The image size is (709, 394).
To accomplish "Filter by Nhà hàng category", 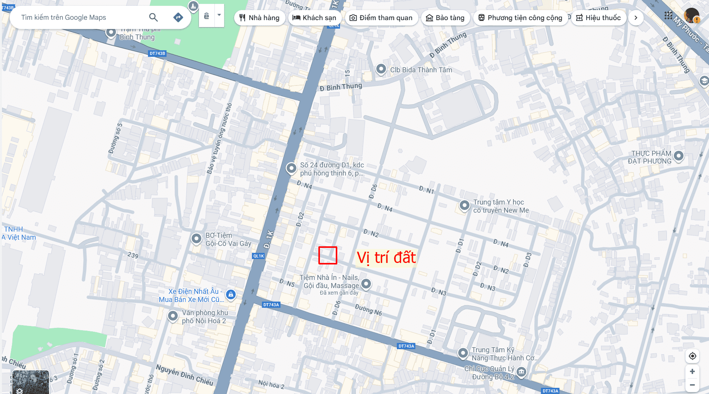I will click(259, 18).
